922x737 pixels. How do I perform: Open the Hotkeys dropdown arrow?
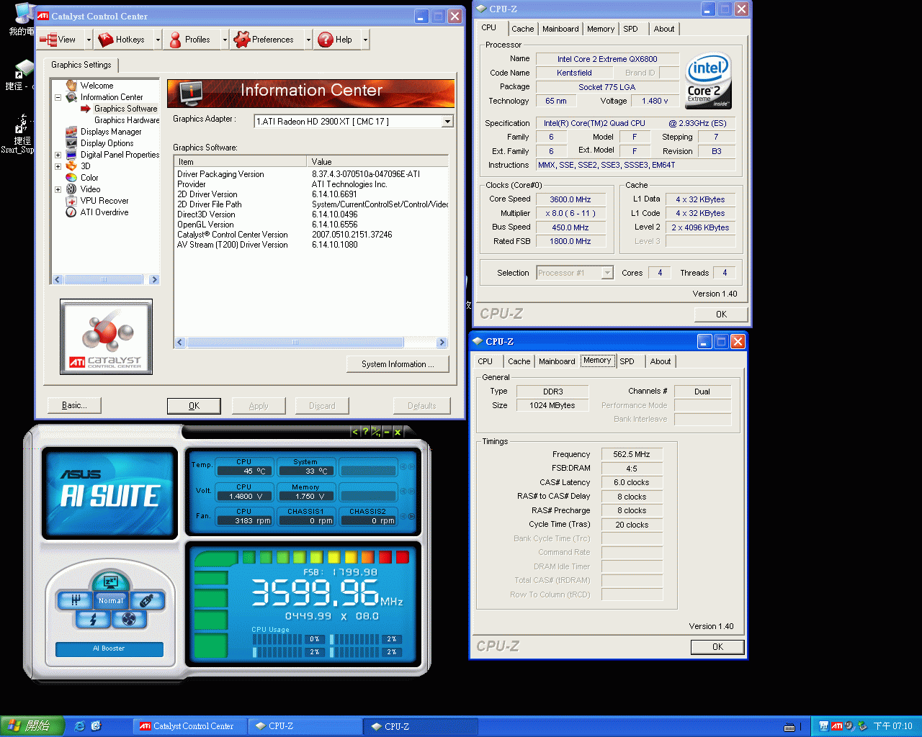[x=158, y=40]
